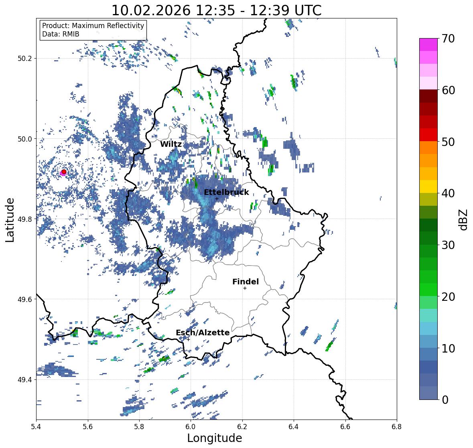Click the Longitude axis label
Viewport: 473px width, 448px height.
pyautogui.click(x=215, y=438)
